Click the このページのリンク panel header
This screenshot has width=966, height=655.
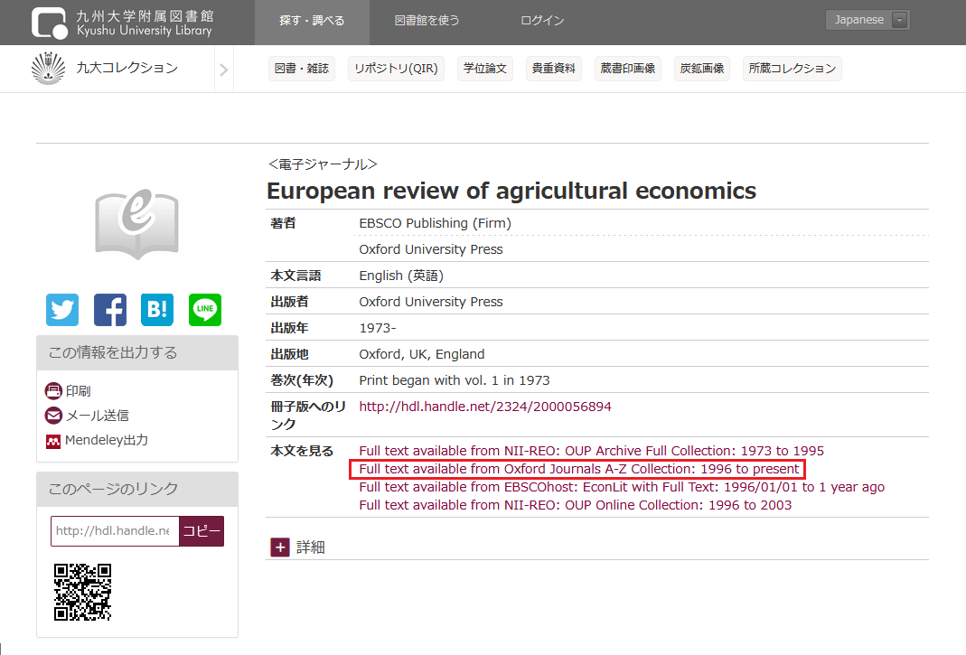[x=137, y=489]
